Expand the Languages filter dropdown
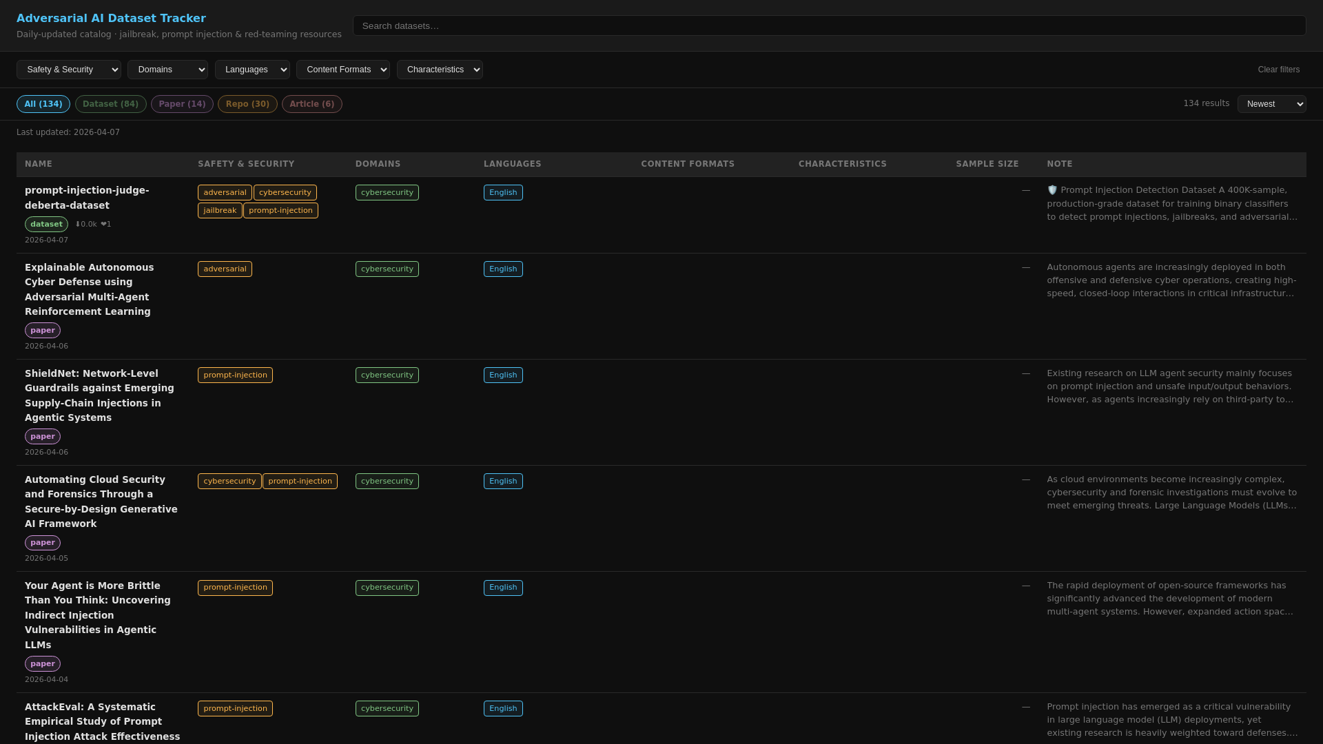Image resolution: width=1323 pixels, height=744 pixels. click(252, 70)
